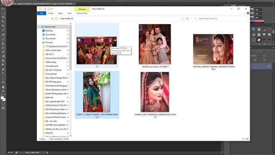Click the foreground/background color swatches
The image size is (275, 155).
coord(3,99)
